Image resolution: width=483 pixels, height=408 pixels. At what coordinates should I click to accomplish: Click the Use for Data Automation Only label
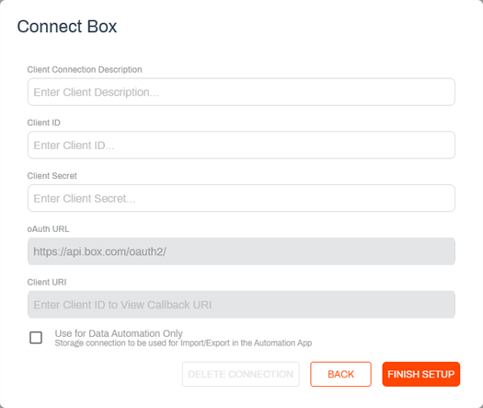pos(119,333)
